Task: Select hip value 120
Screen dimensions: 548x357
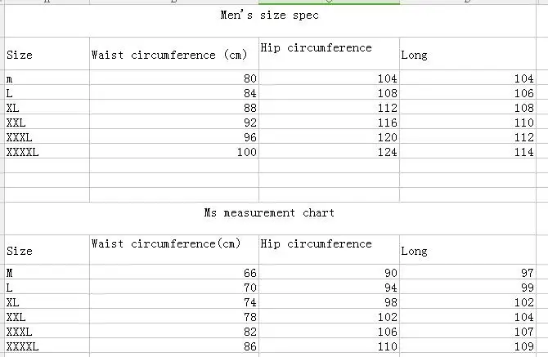Action: 330,136
